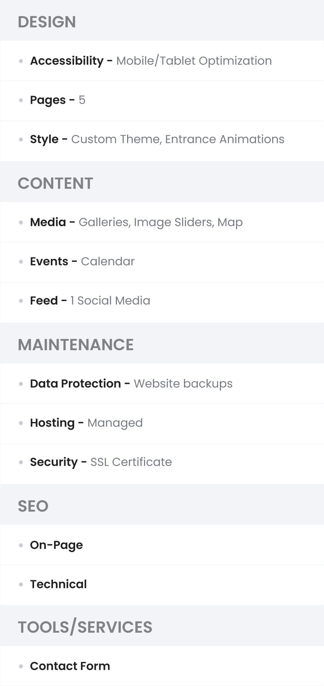The width and height of the screenshot is (324, 686).
Task: Click the Galleries, Image Sliders, Map text
Action: pyautogui.click(x=161, y=222)
